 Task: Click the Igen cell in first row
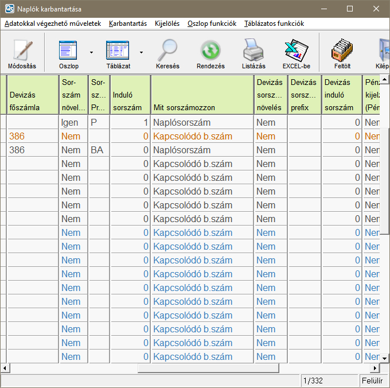[x=69, y=123]
